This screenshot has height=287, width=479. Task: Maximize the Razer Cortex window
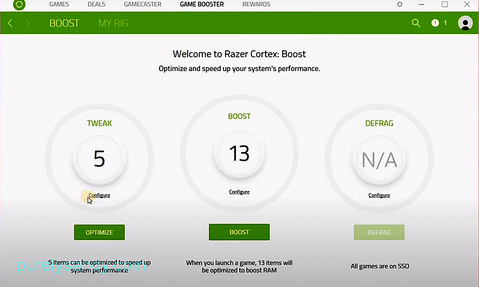click(445, 4)
